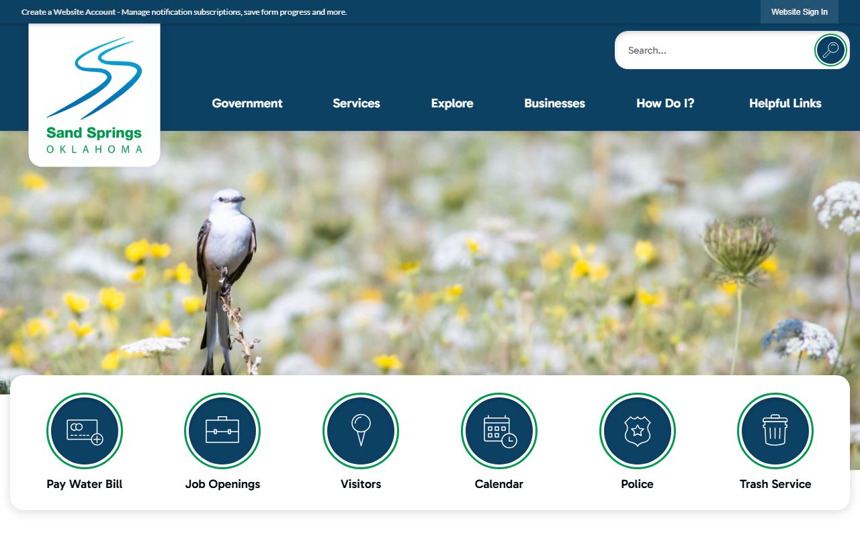The image size is (860, 537).
Task: Click the Pay Water Bill text label
Action: (x=85, y=484)
